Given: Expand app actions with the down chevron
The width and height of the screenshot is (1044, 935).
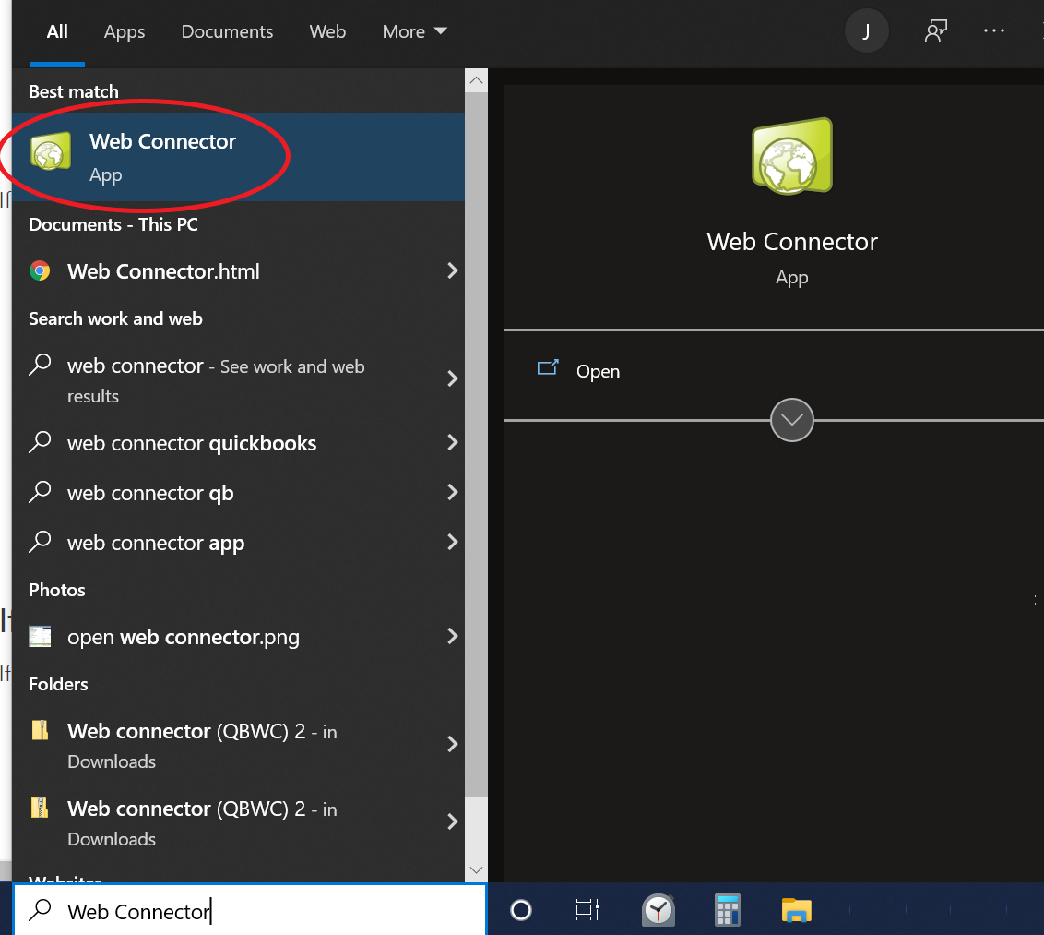Looking at the screenshot, I should pos(791,421).
